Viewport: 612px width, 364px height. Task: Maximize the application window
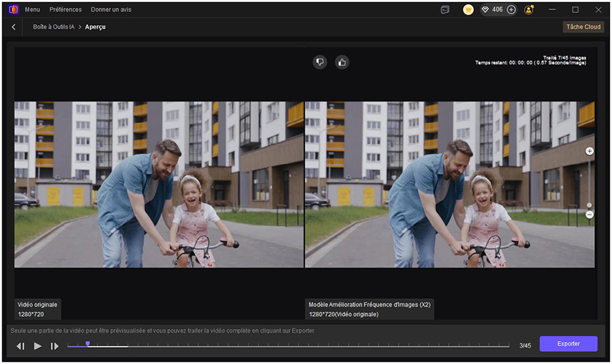pos(575,10)
